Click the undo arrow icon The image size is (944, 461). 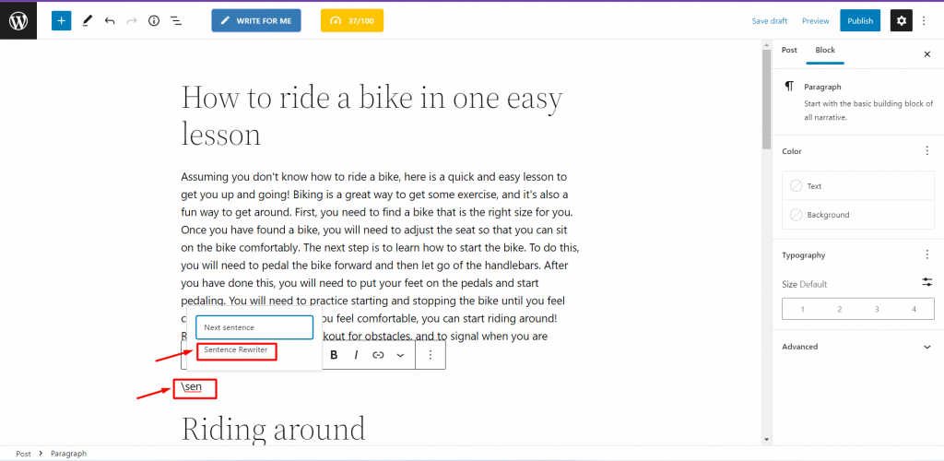110,20
